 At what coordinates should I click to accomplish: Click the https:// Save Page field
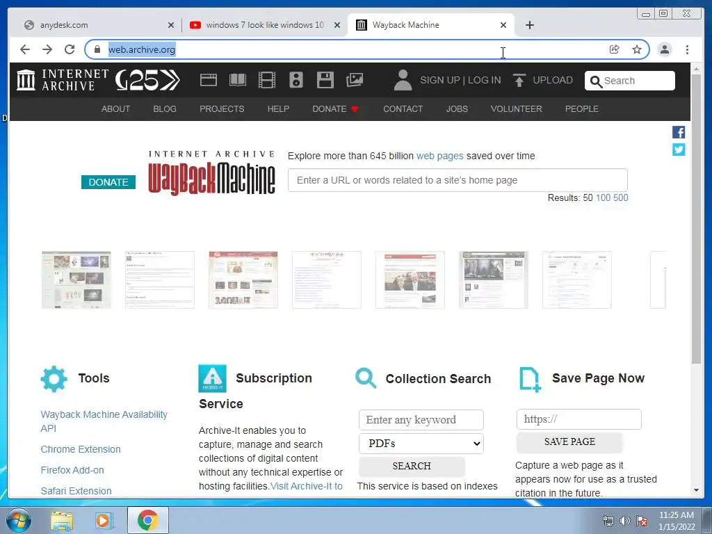point(579,419)
